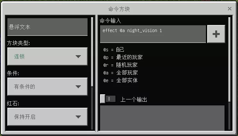Click the 上一个输出 label text
The width and height of the screenshot is (238, 136).
pyautogui.click(x=133, y=100)
